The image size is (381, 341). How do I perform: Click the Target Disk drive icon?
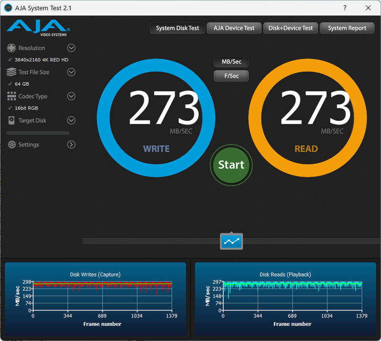click(11, 120)
